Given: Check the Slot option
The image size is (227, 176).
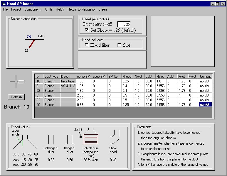Looking at the screenshot, I should click(119, 45).
